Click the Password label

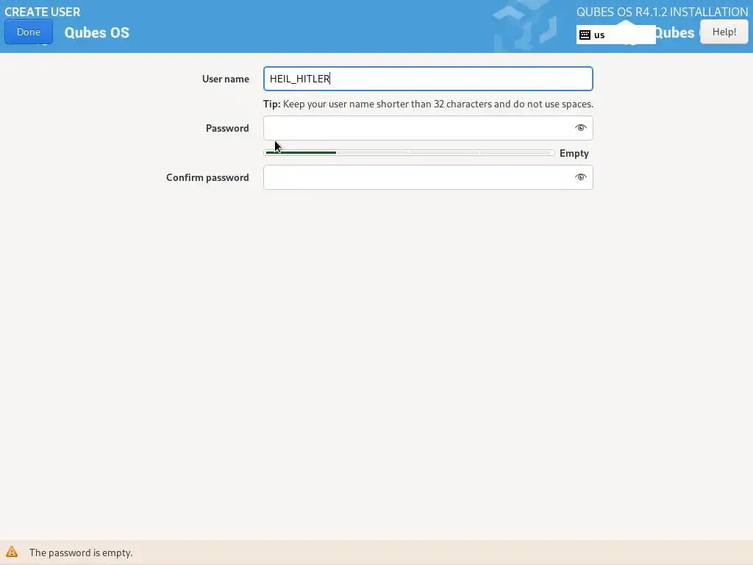[x=227, y=128]
